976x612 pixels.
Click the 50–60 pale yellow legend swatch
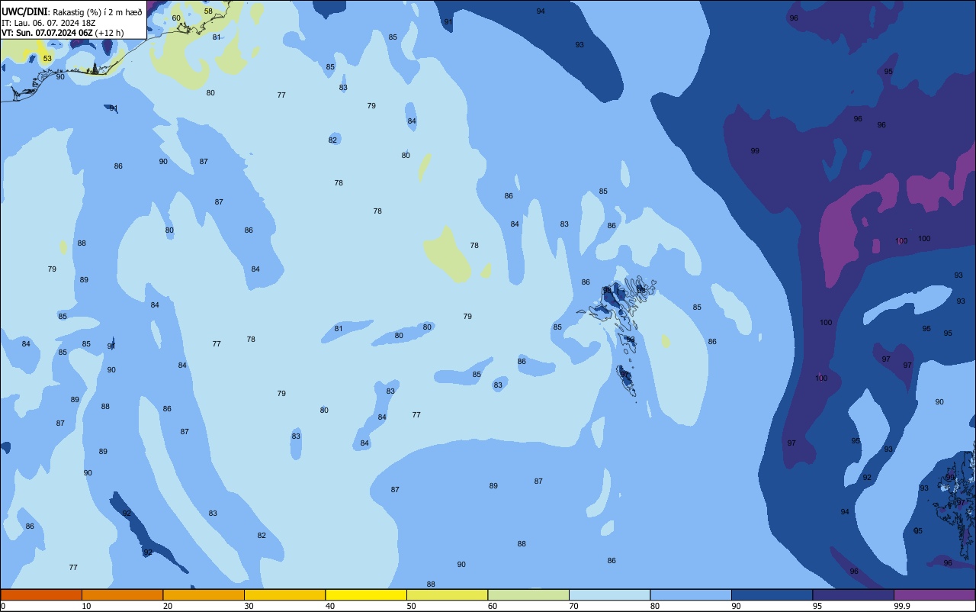click(x=447, y=594)
